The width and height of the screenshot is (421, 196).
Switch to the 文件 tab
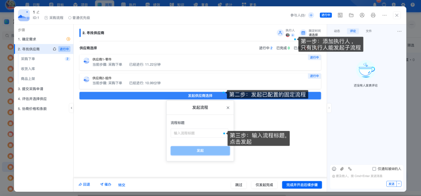click(369, 31)
